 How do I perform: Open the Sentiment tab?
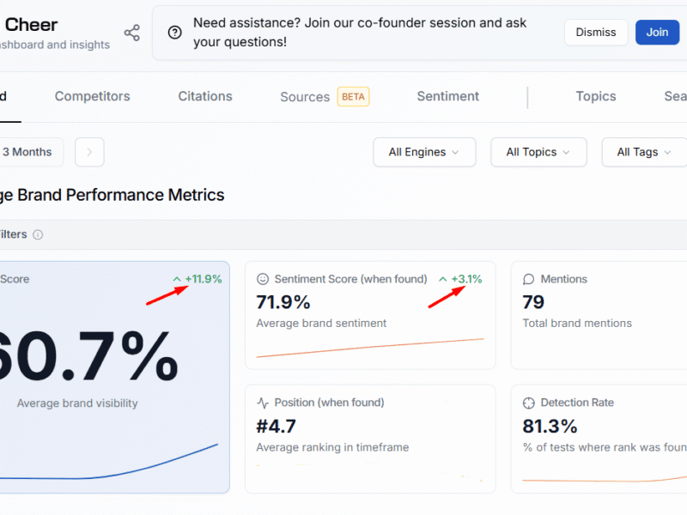(x=447, y=96)
